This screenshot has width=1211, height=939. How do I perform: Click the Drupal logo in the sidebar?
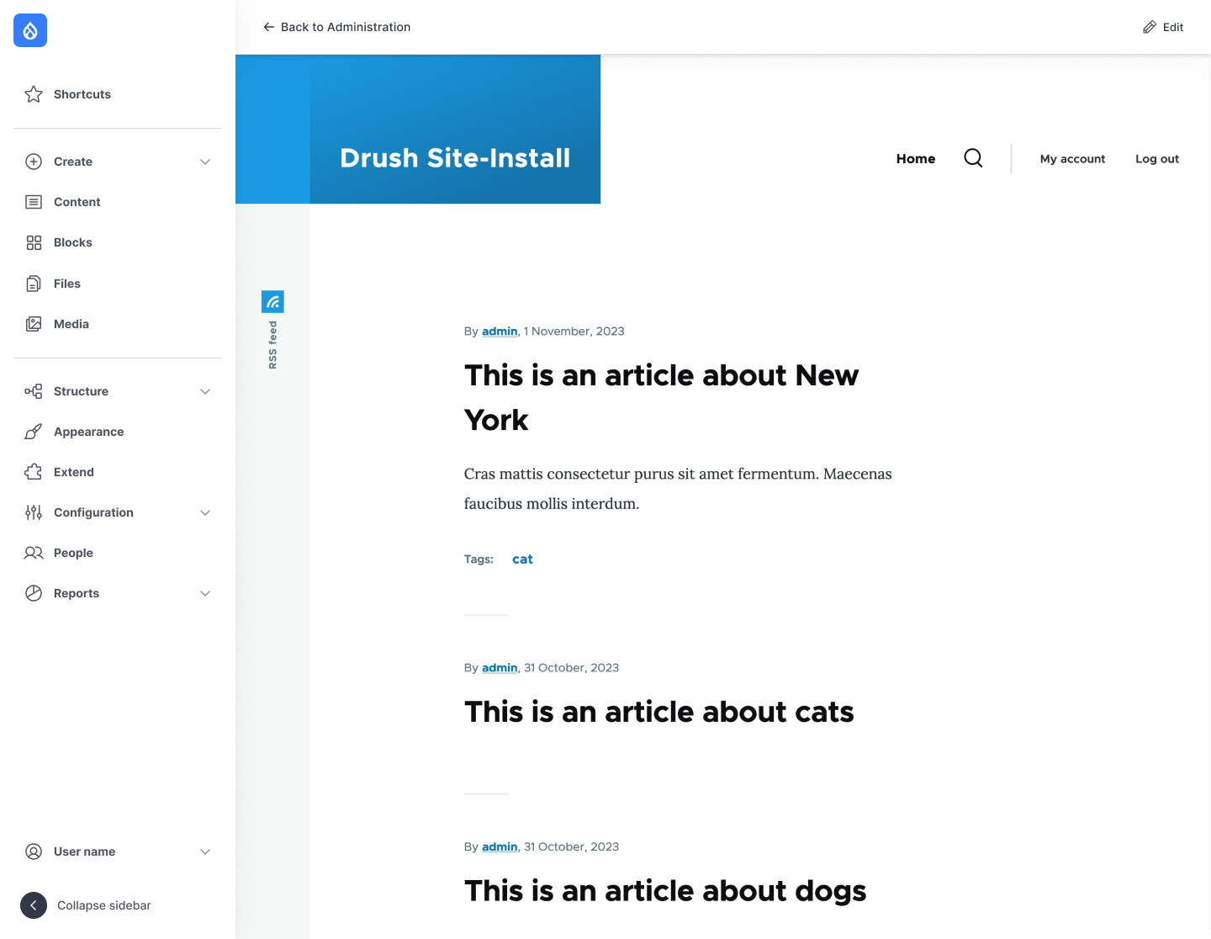tap(29, 30)
